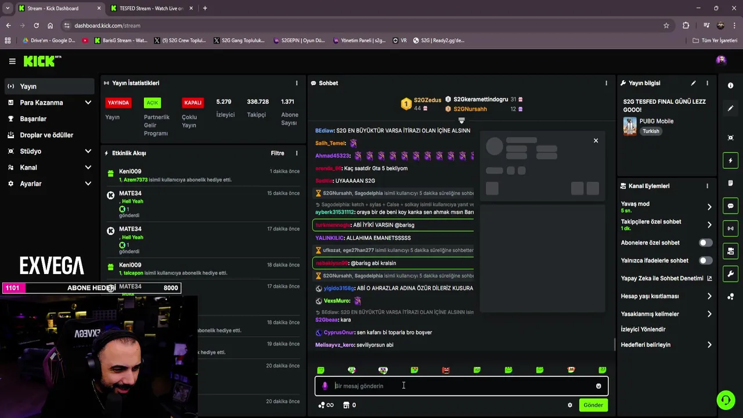Click Keni009 Azem7373 gift subscription event
The width and height of the screenshot is (743, 418).
[x=203, y=175]
